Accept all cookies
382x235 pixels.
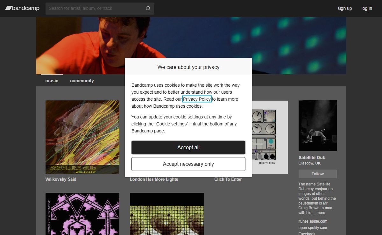click(x=188, y=147)
